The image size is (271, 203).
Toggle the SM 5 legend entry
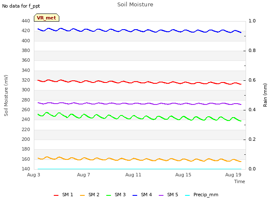click(x=169, y=195)
